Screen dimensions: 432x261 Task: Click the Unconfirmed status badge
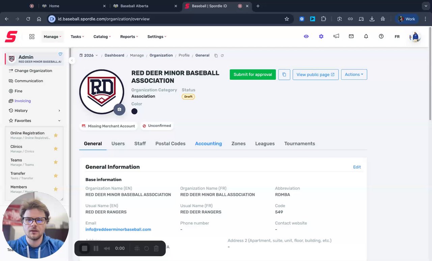tap(157, 126)
